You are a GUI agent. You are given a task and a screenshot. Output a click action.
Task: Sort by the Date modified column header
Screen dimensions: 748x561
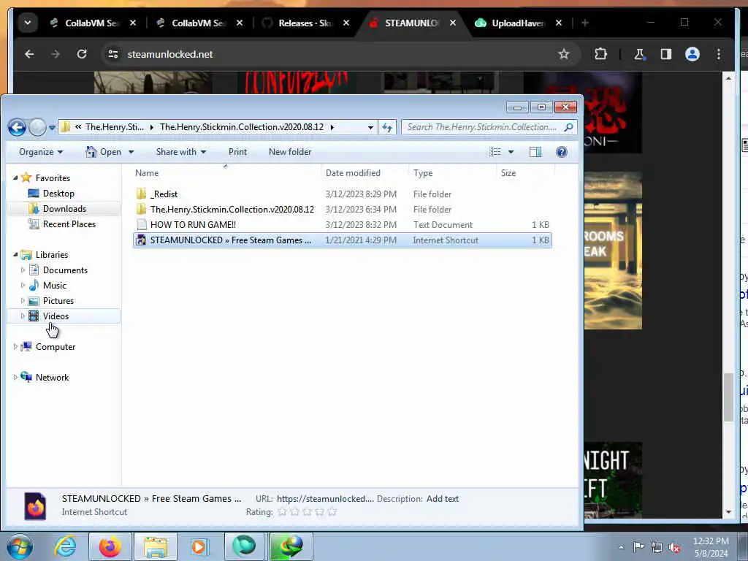coord(365,172)
